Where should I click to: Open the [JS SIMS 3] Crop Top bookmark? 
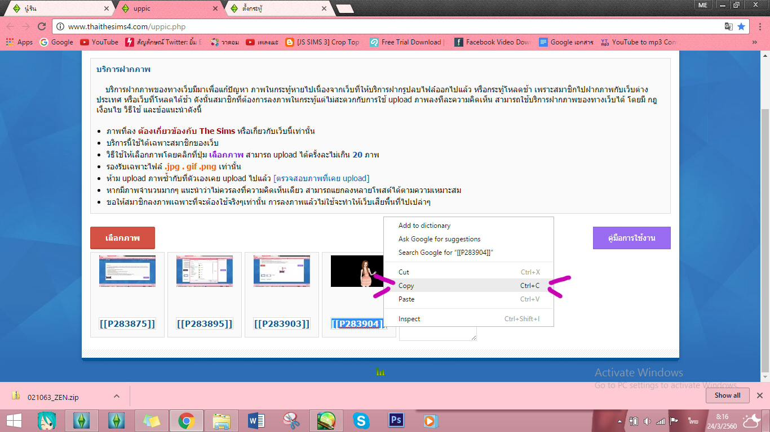coord(322,42)
